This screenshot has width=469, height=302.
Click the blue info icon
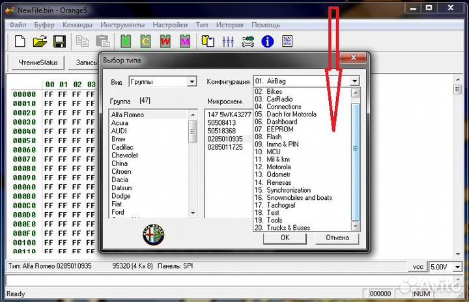(267, 42)
